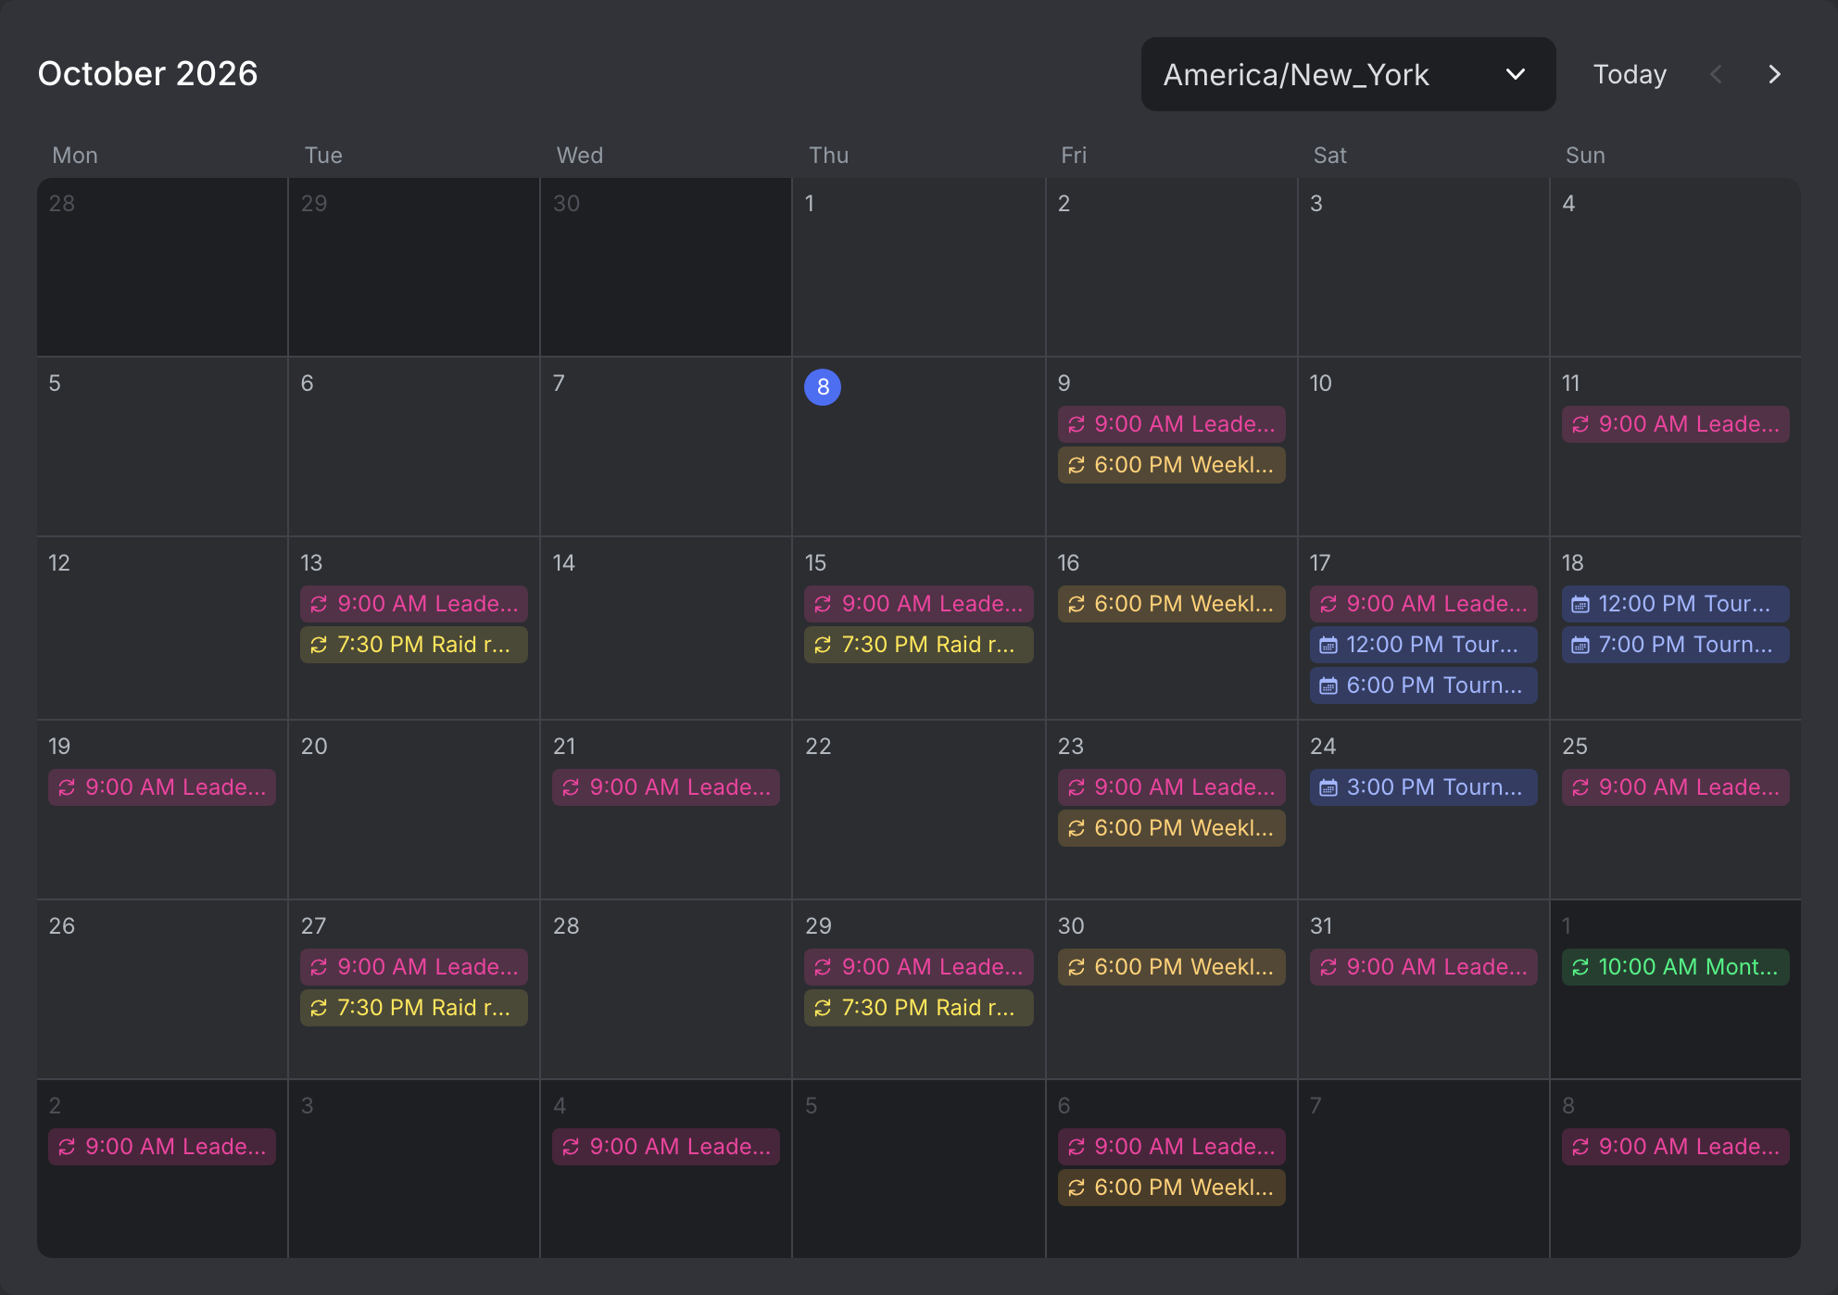Open 9:00 AM Leaderboard event on October 25

point(1675,787)
